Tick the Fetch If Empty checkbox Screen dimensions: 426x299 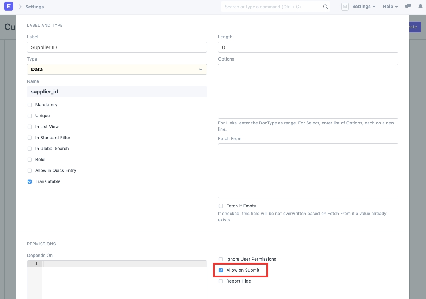221,206
